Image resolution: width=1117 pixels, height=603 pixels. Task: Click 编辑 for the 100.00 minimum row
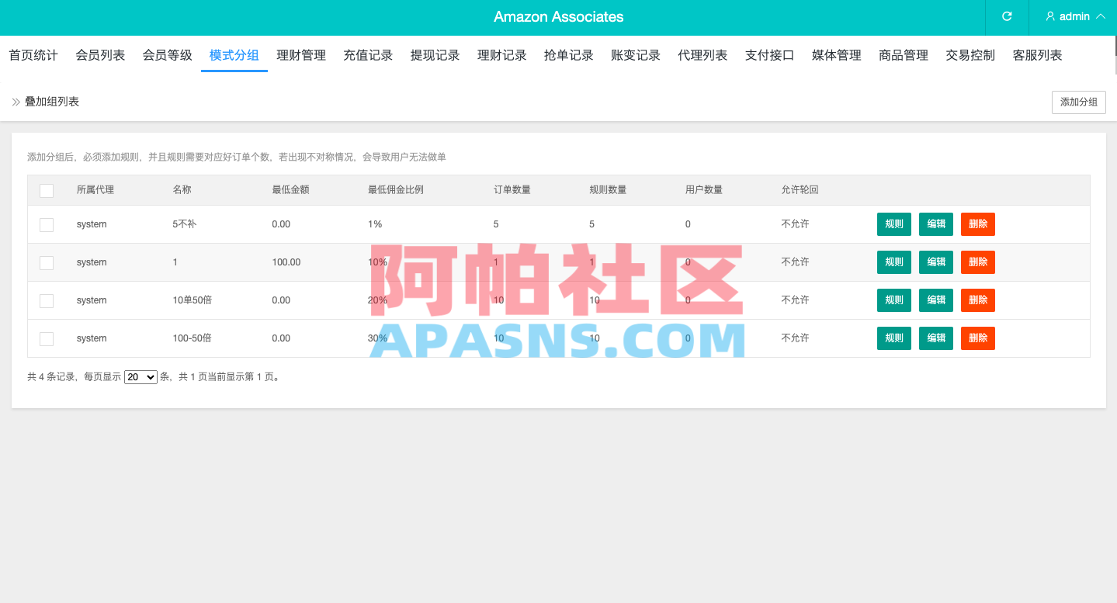[936, 262]
